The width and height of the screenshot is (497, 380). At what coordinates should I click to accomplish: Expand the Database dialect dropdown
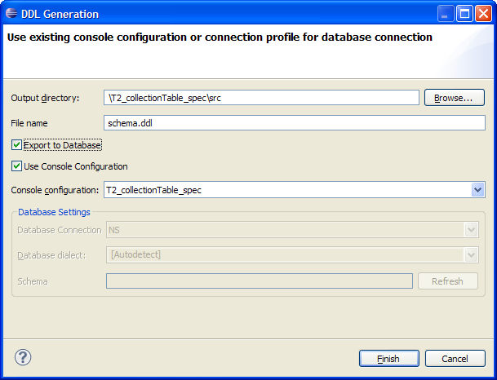pos(471,255)
